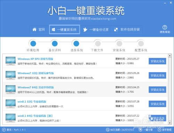Click the version checkmark icon in status bar

(x=4, y=130)
